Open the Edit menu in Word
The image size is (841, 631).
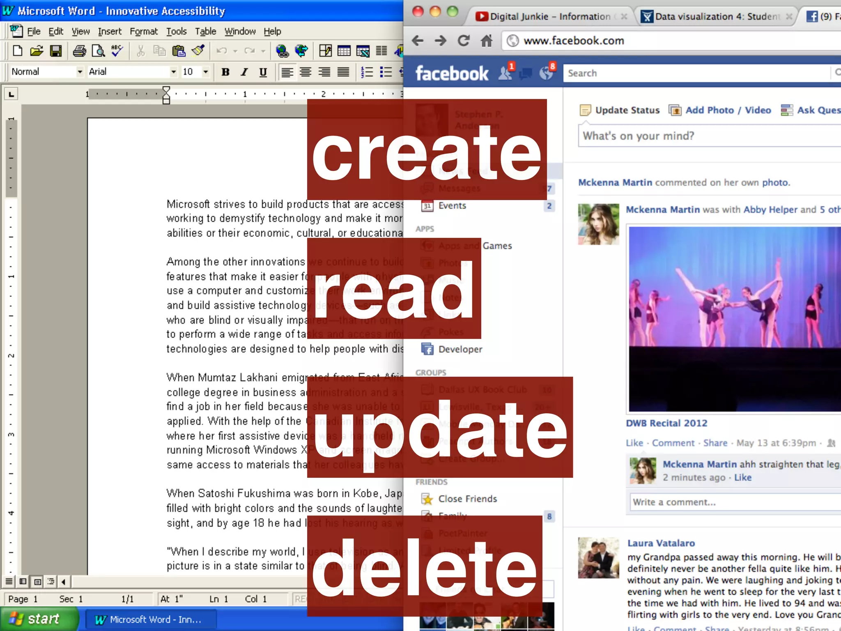(56, 31)
